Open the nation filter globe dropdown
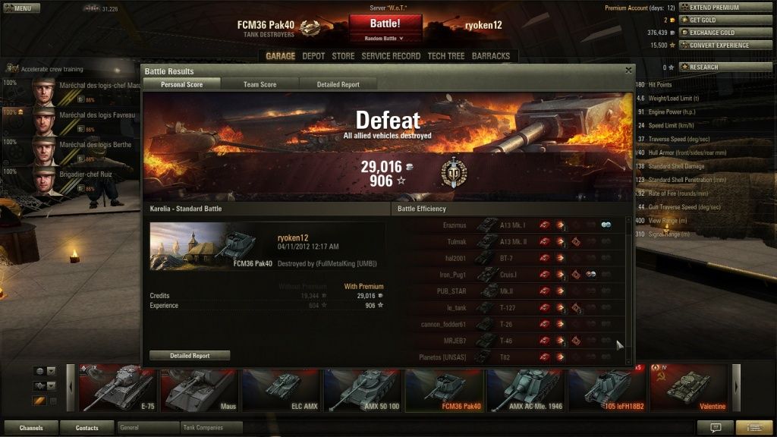 coord(45,371)
